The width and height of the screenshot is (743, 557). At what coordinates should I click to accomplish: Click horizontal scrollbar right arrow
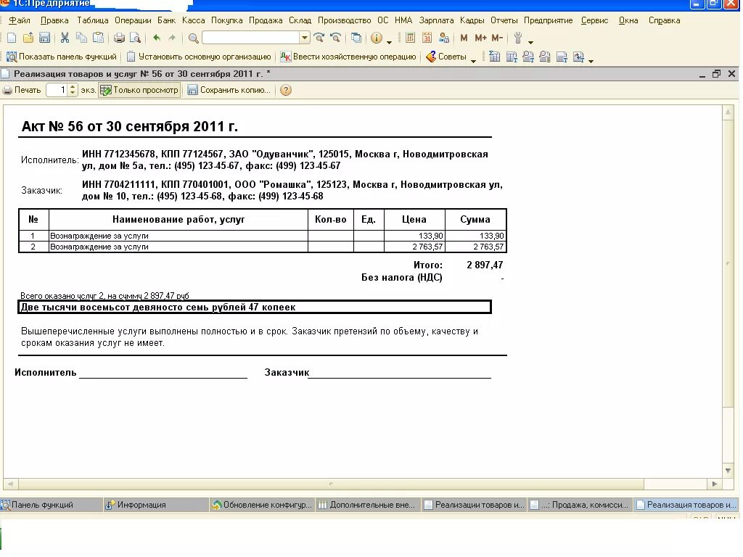[715, 484]
